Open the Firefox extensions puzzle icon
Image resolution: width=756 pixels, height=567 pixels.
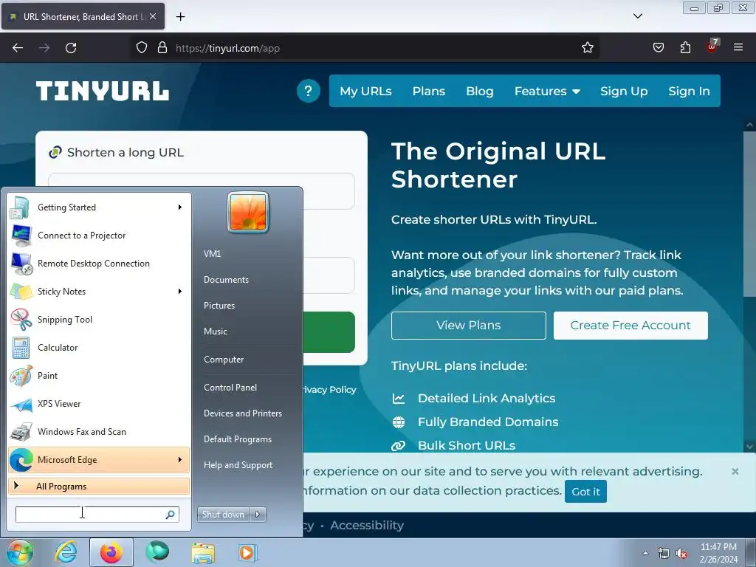point(685,48)
